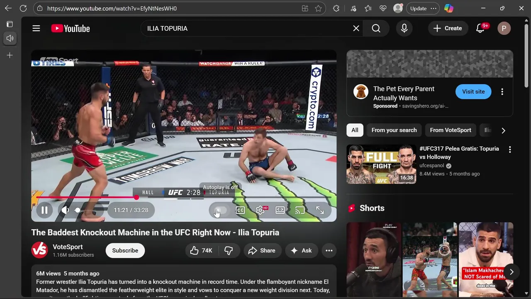Start voice search with microphone
Viewport: 531px width, 299px height.
[x=404, y=28]
